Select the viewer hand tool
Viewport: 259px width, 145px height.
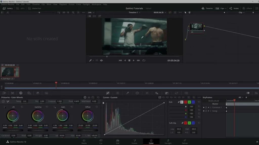189,13
